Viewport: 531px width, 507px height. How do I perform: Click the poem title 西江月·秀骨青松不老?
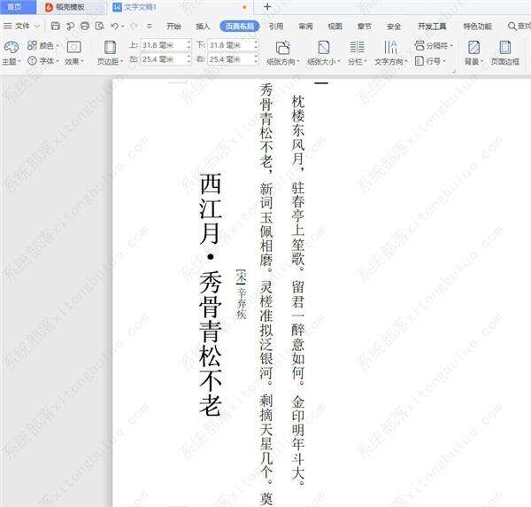[x=211, y=294]
